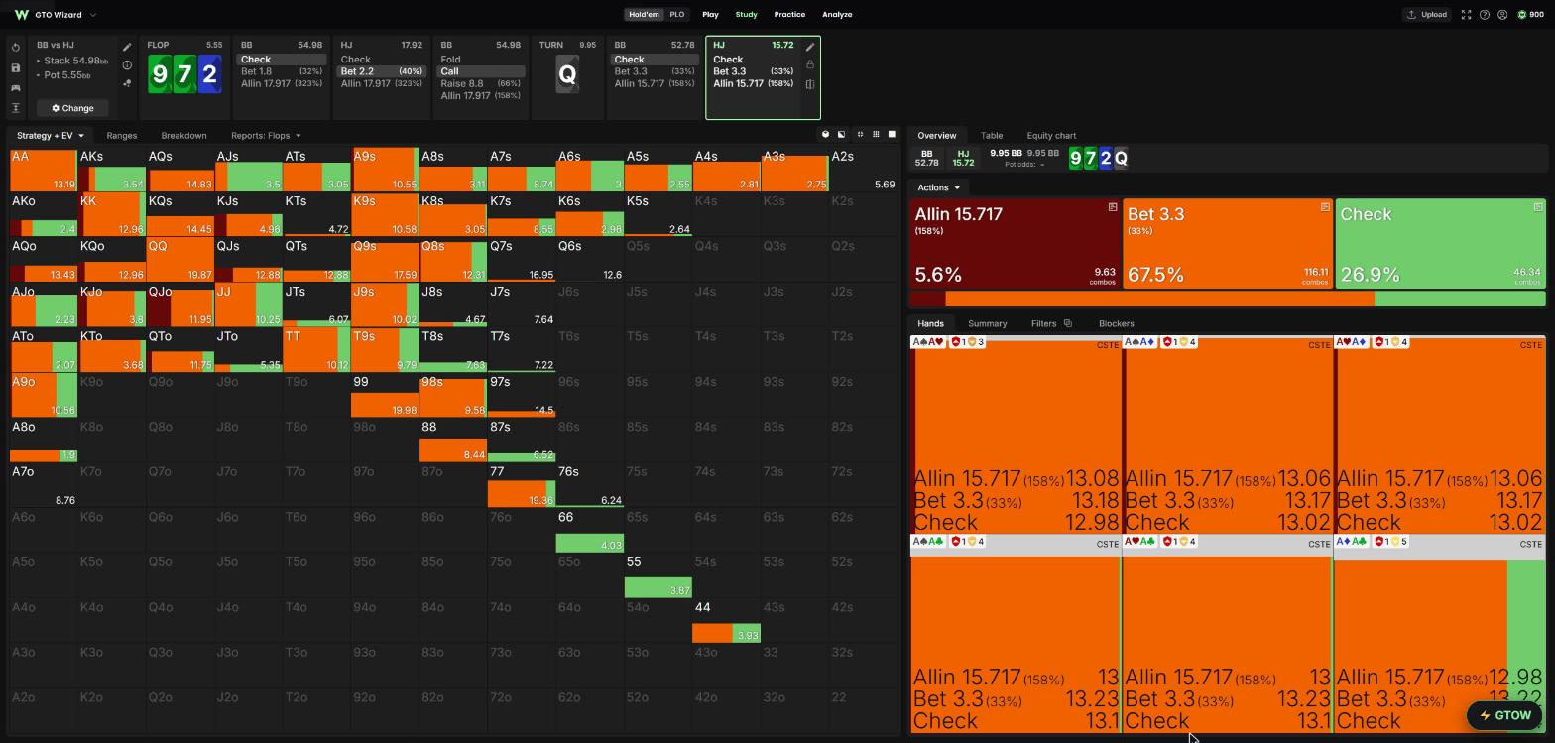Open the user account icon
This screenshot has width=1555, height=743.
click(x=1502, y=15)
